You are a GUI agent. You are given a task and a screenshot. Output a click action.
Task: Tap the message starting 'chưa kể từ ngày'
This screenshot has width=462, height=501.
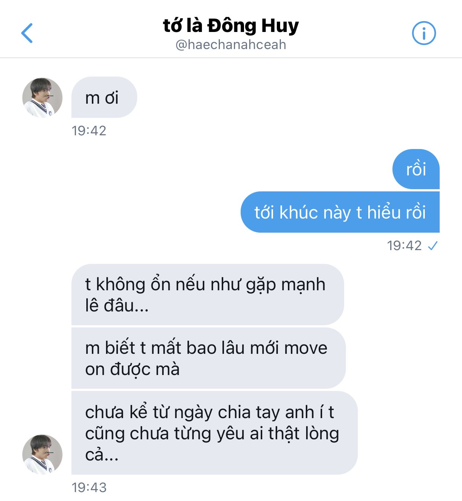[x=214, y=433]
